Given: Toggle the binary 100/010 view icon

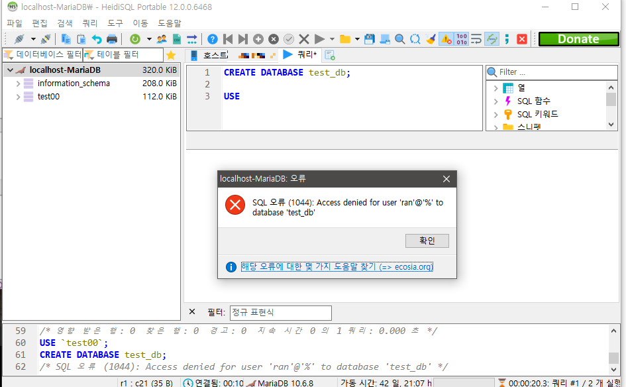Looking at the screenshot, I should 462,39.
